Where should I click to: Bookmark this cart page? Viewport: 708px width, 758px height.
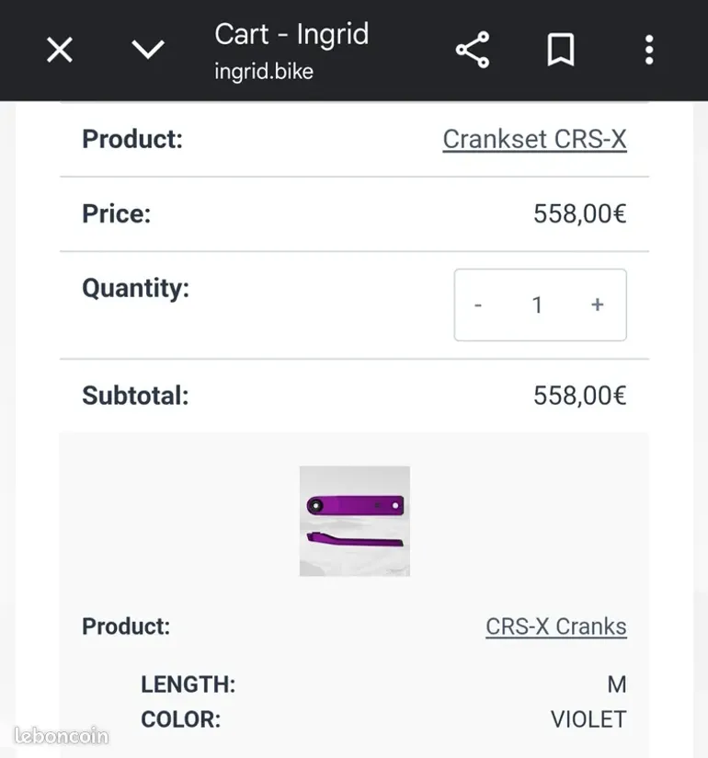pos(561,50)
